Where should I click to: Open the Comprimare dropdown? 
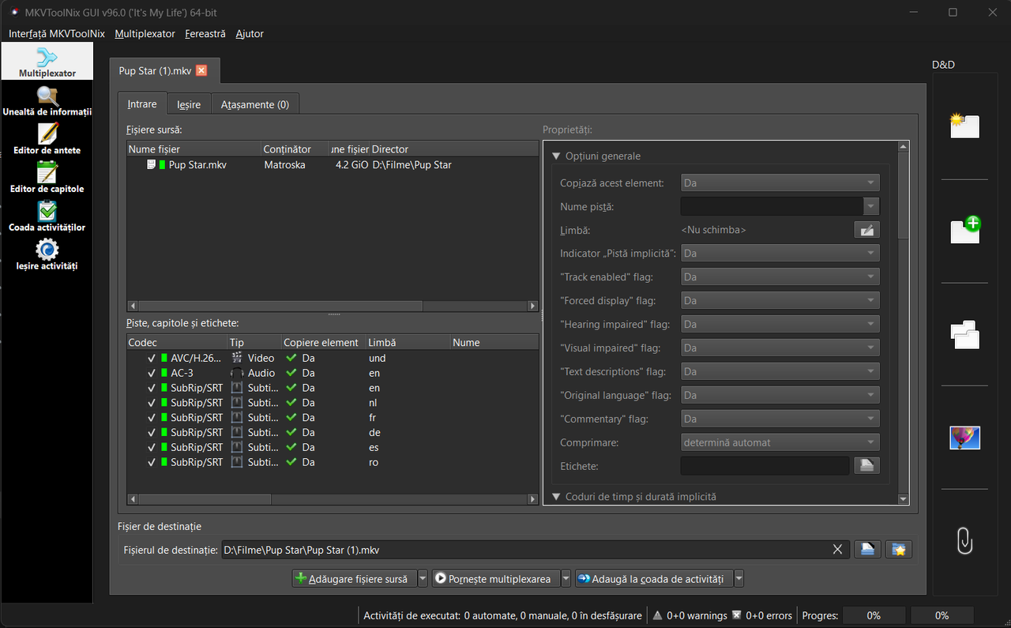click(x=780, y=442)
